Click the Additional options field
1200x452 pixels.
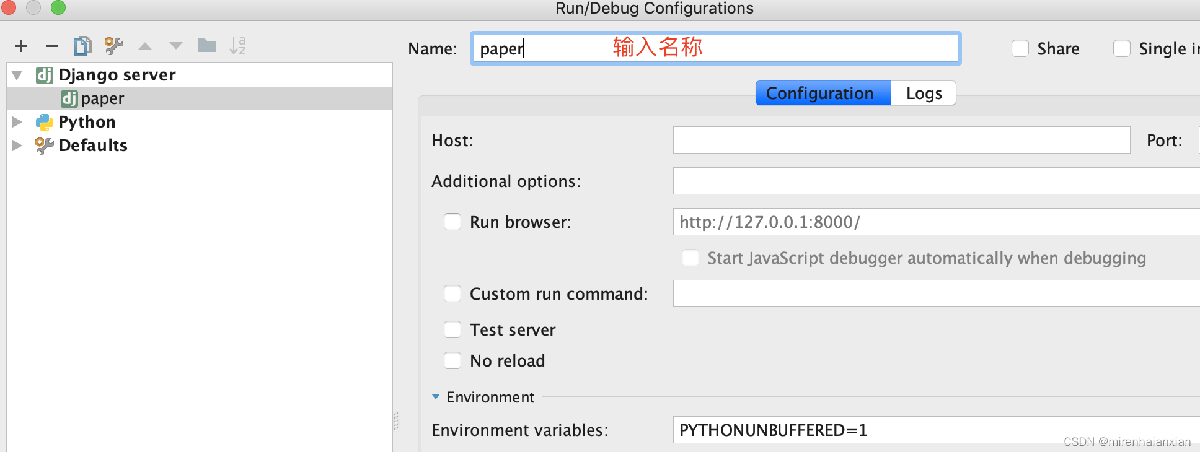coord(936,181)
